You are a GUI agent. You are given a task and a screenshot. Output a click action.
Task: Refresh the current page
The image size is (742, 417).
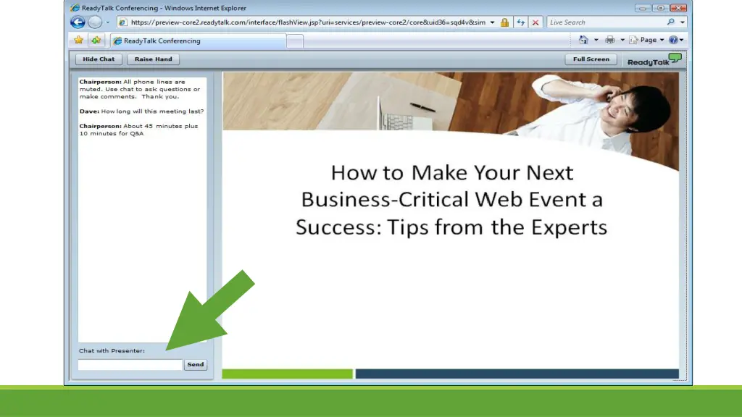click(520, 22)
